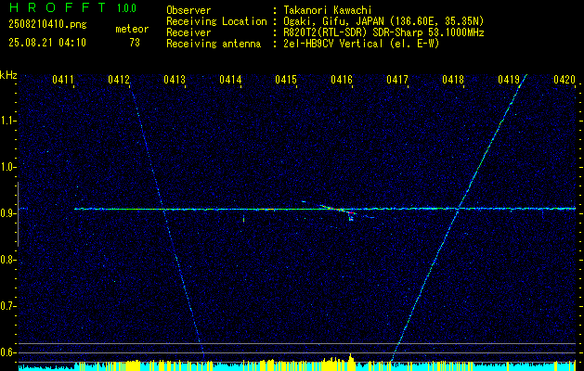
Task: Click the vertical gray range bar beside 0.9
Action: 18,214
